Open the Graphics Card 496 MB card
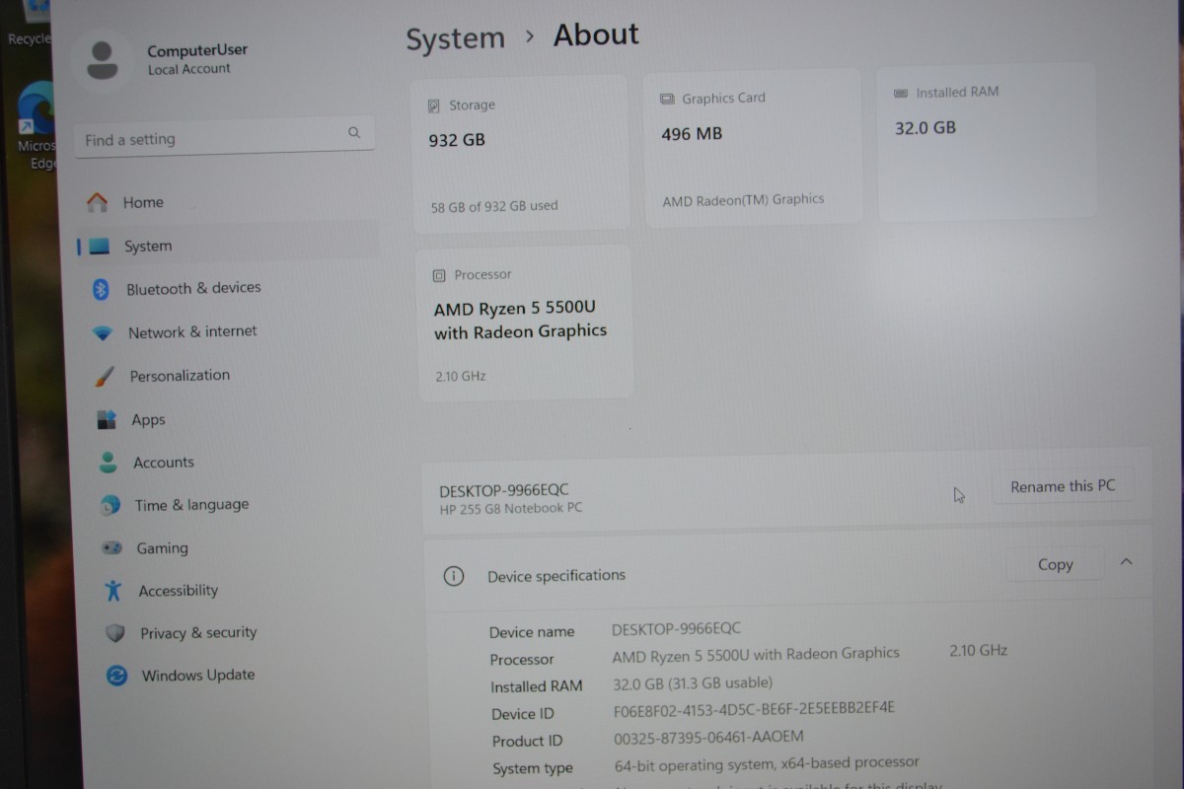Image resolution: width=1184 pixels, height=789 pixels. tap(753, 148)
